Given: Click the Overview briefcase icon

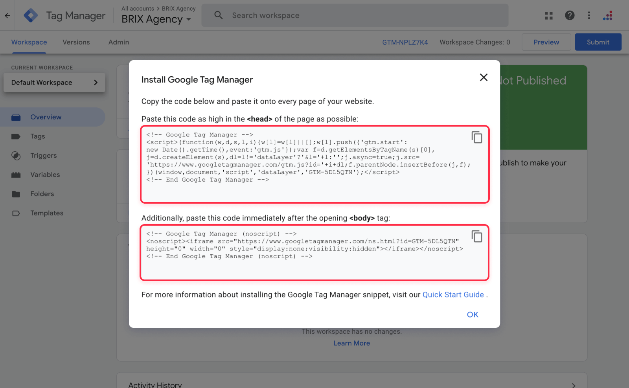Looking at the screenshot, I should (x=16, y=117).
